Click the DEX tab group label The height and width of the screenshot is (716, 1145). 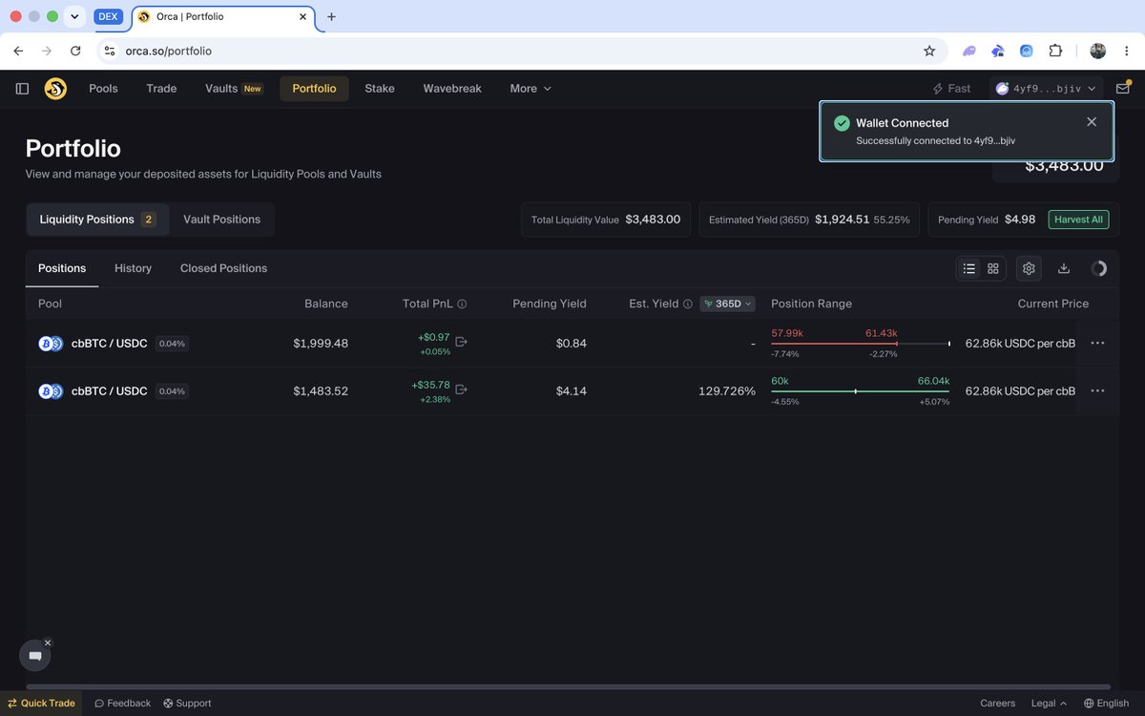coord(108,17)
